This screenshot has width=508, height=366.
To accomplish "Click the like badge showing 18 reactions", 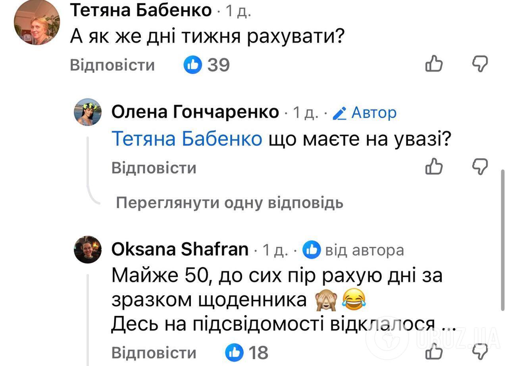I will click(x=235, y=352).
